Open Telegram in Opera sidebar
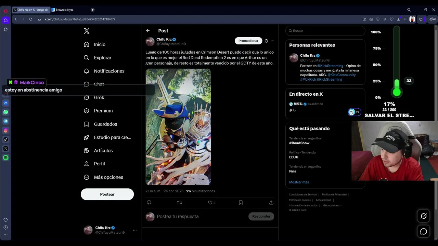Screen dimensions: 438x246 (x=6, y=121)
